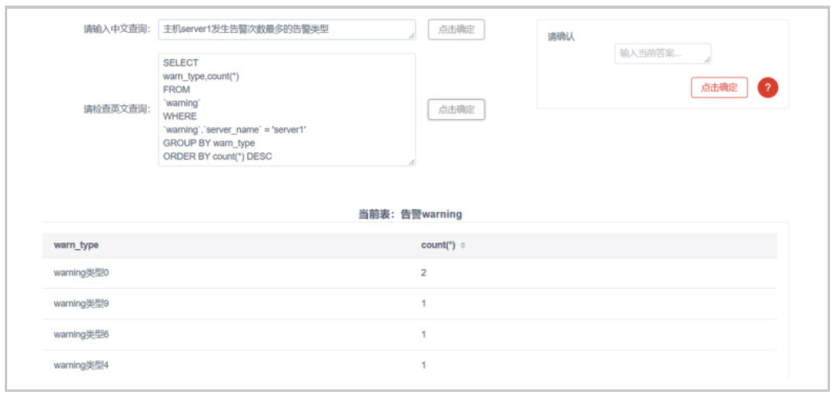Click the Chinese query input field
Viewport: 834px width, 395px height.
[x=287, y=30]
